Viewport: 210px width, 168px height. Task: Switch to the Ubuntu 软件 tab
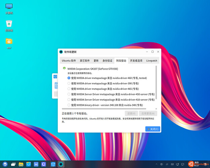69,60
